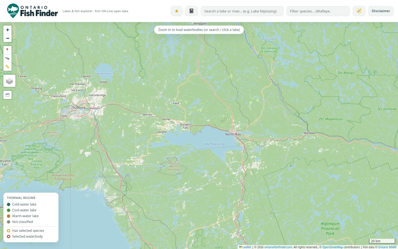The width and height of the screenshot is (398, 249).
Task: Open the Leaflet attribution link
Action: (245, 247)
